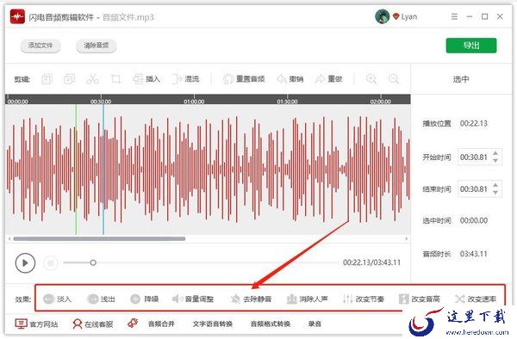Click the stop playback button

(51, 263)
